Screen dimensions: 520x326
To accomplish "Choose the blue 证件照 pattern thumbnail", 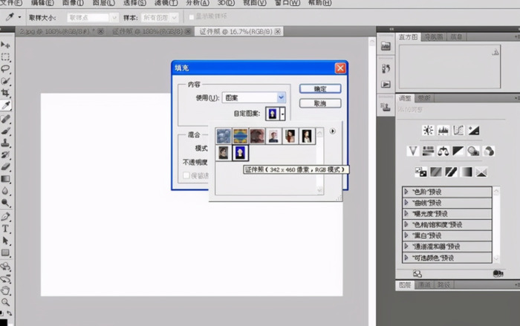I will [x=240, y=153].
